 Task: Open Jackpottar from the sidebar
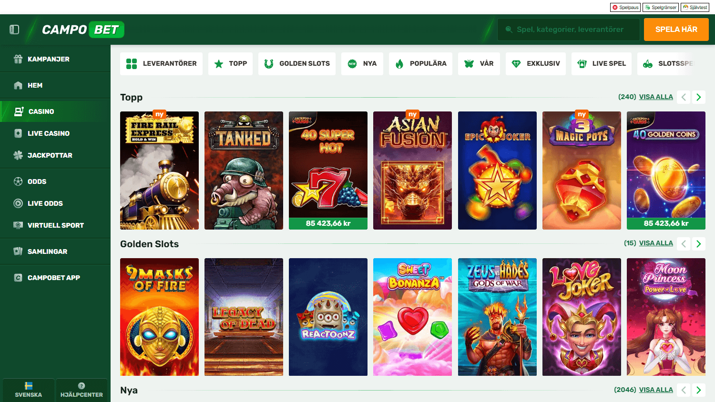point(55,155)
